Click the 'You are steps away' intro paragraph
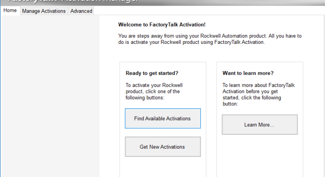Viewport: 325px width, 177px height. click(210, 39)
